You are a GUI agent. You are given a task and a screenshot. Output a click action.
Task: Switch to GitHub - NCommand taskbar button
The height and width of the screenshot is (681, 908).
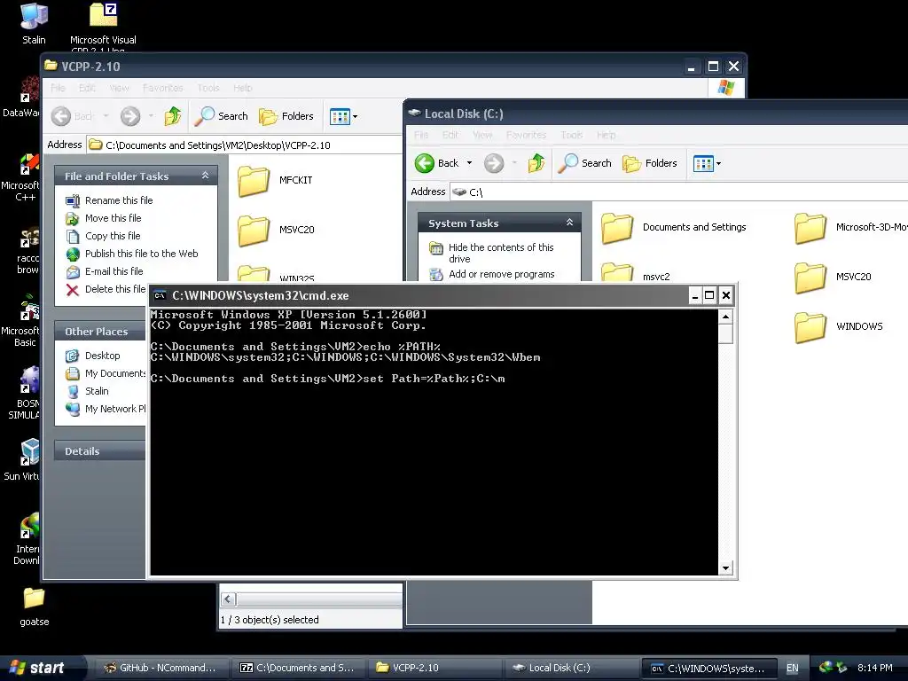(160, 668)
